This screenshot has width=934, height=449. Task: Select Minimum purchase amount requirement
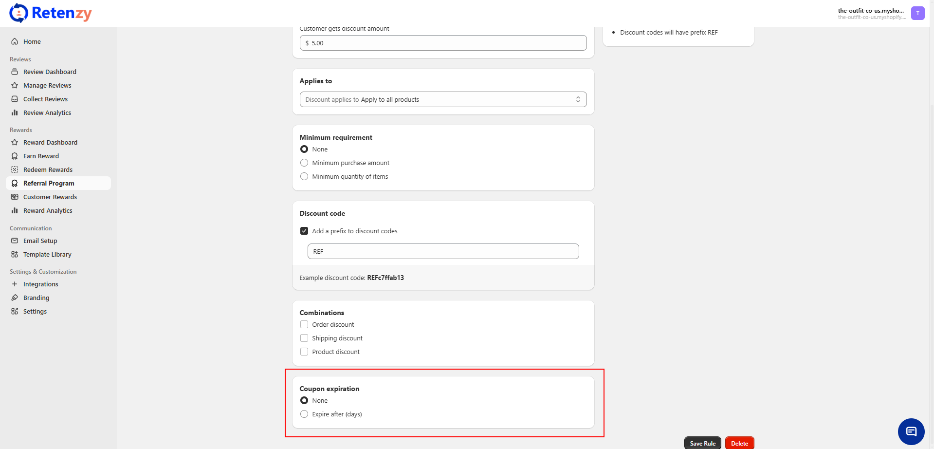[304, 163]
